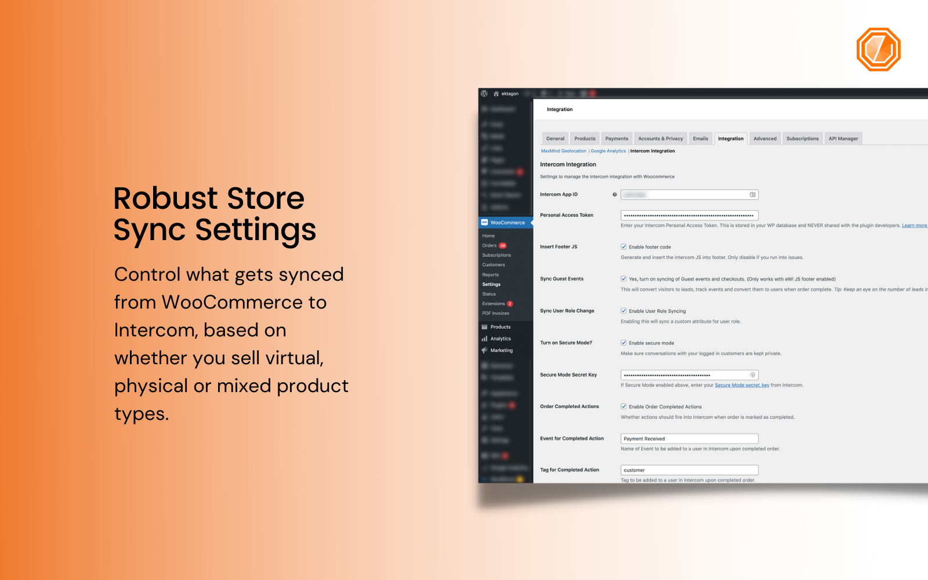Click the help icon beside Intercom App ID

[614, 195]
